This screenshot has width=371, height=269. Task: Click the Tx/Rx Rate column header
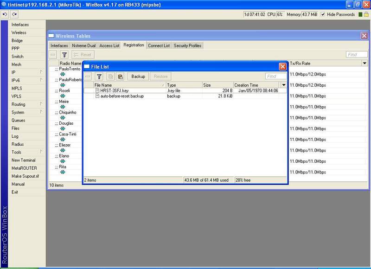(x=326, y=63)
